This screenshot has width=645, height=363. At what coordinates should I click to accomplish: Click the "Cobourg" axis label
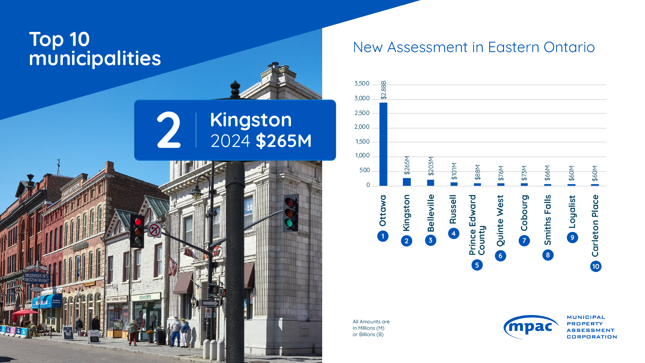click(x=524, y=213)
